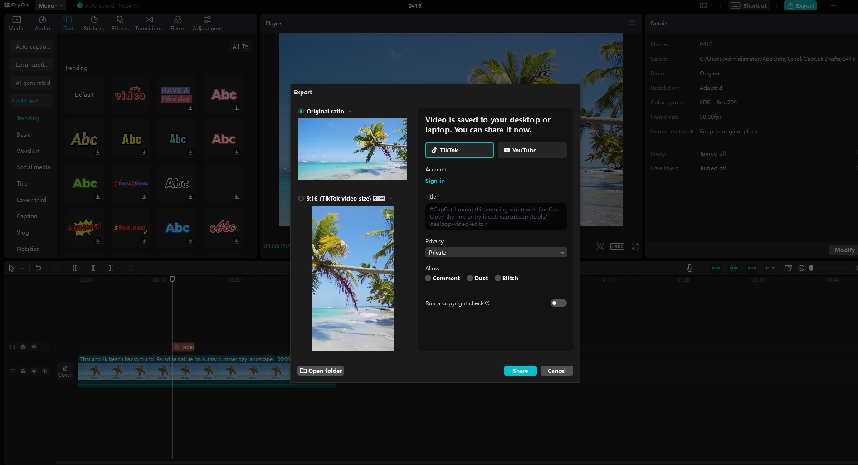Open the selection tool dropdown chevron
This screenshot has height=465, width=858.
[x=21, y=268]
